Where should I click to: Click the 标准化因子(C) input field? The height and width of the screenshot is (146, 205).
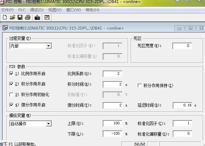[183, 123]
